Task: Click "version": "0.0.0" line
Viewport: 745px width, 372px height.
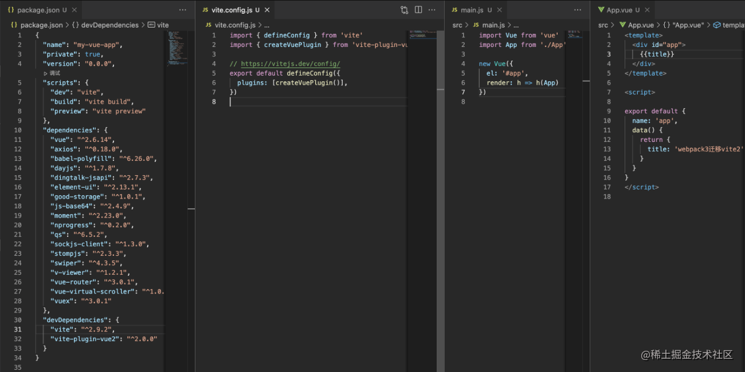Action: click(x=79, y=64)
